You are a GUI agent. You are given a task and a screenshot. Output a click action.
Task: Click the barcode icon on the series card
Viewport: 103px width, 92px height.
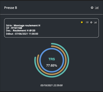(87, 22)
